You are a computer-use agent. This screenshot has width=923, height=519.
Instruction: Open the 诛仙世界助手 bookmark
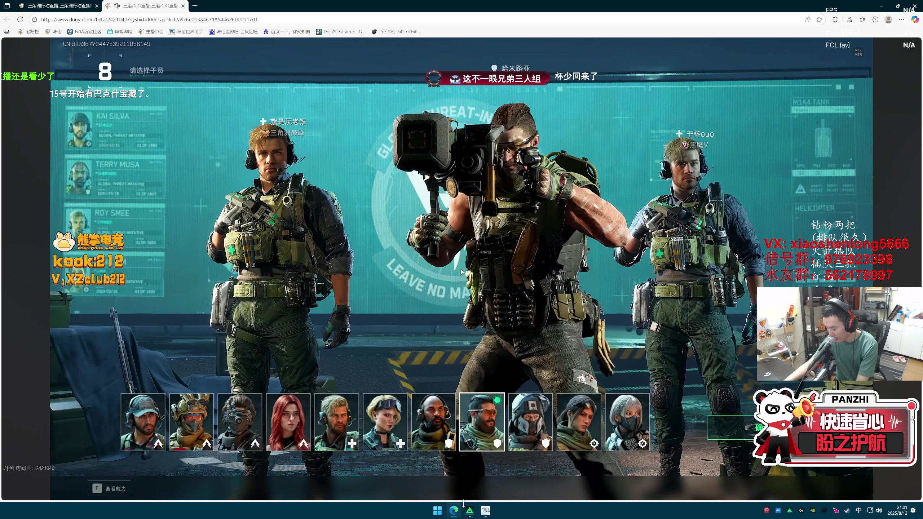pos(186,32)
